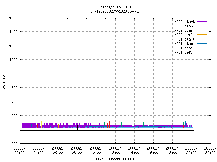Click the file name E_RT20200827001328.sfduZ
Screen dimensions: 217x162
pos(115,11)
